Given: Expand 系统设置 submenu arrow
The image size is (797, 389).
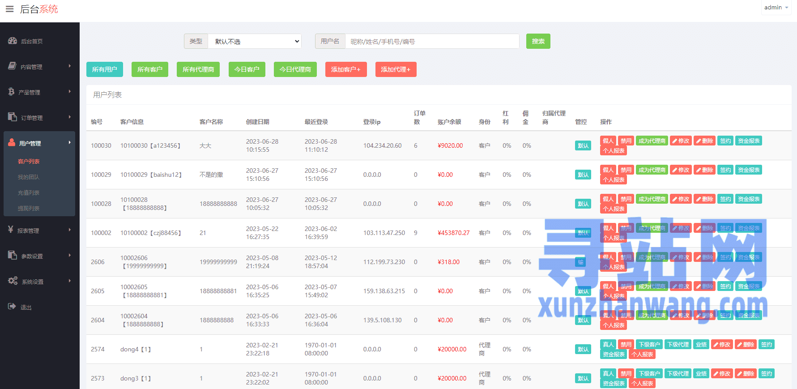Looking at the screenshot, I should 70,281.
